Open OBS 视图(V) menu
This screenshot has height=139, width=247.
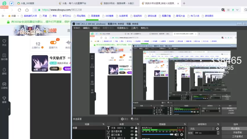pyautogui.click(x=96, y=28)
